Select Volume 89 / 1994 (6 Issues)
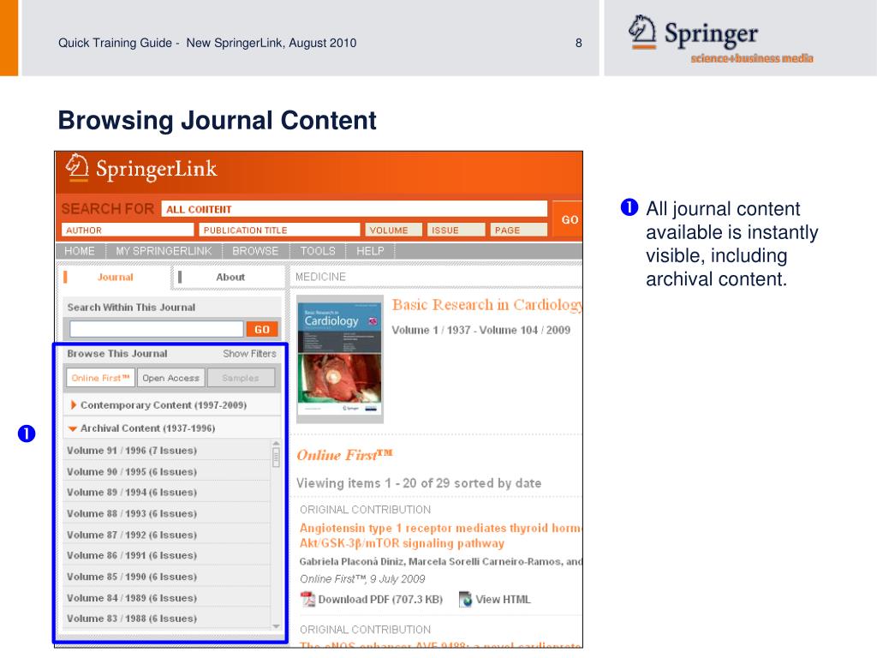The height and width of the screenshot is (658, 877). coord(167,493)
